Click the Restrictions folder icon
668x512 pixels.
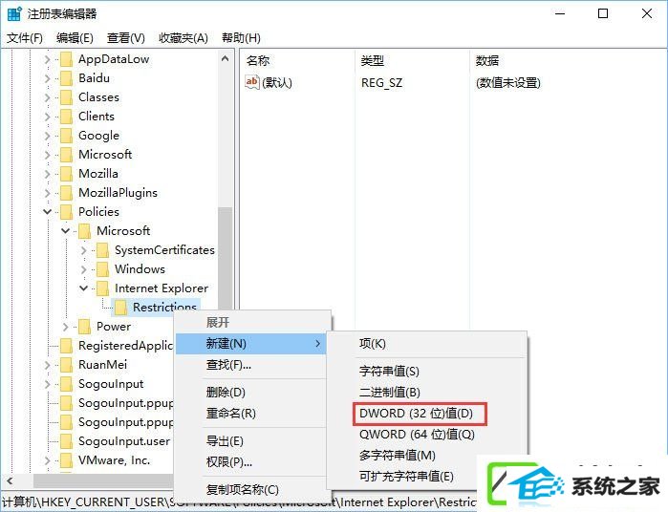(x=120, y=308)
